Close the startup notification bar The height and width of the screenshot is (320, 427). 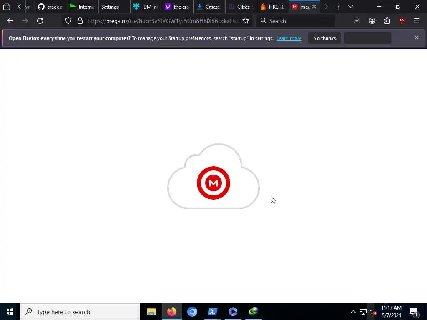click(x=417, y=37)
